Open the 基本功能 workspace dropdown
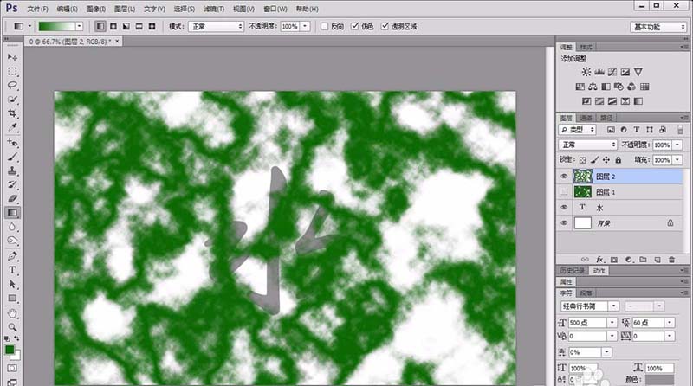Viewport: 693px width, 386px height. click(658, 27)
